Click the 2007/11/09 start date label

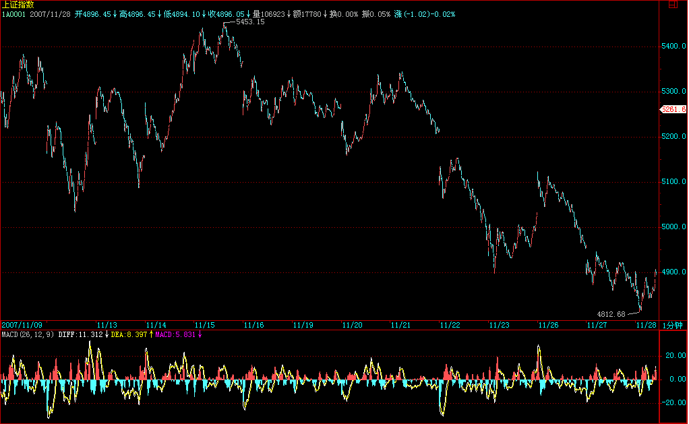(x=21, y=325)
